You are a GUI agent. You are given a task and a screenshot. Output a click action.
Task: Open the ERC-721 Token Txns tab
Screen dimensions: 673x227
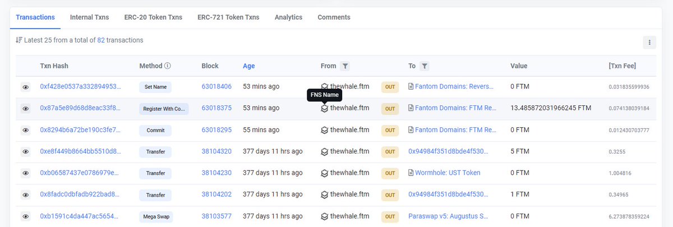point(228,17)
